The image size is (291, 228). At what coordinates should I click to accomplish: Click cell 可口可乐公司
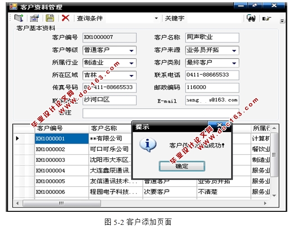coord(109,149)
